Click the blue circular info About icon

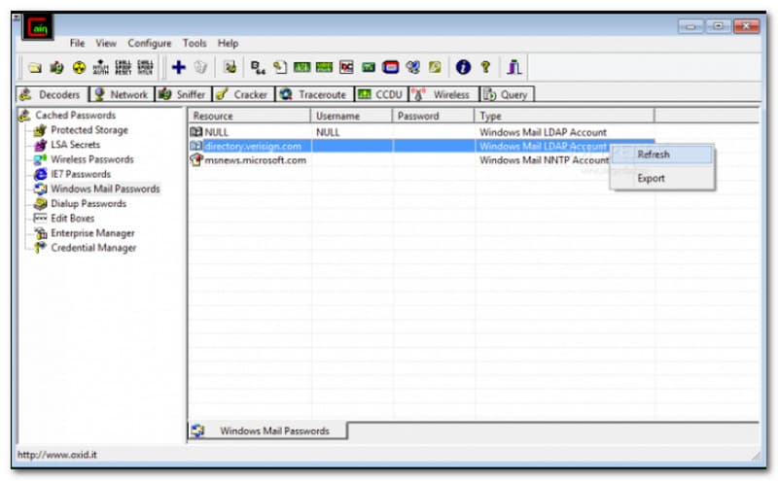point(463,67)
